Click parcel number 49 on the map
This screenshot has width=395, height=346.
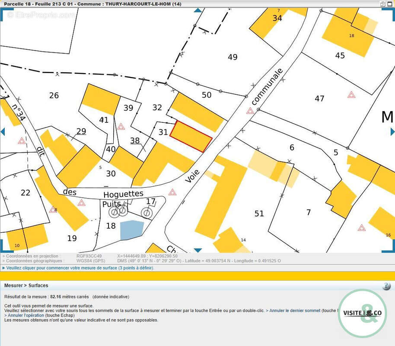pos(233,57)
